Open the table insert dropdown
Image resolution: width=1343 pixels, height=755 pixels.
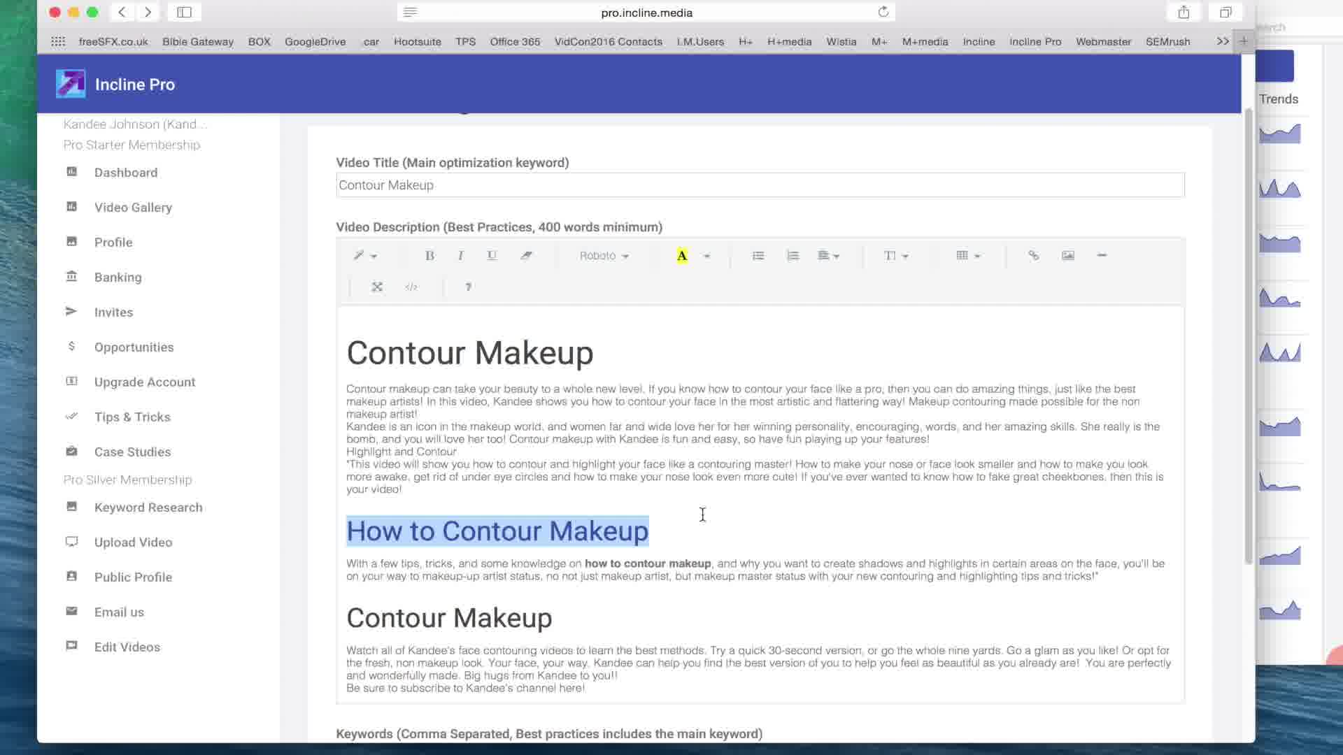968,256
